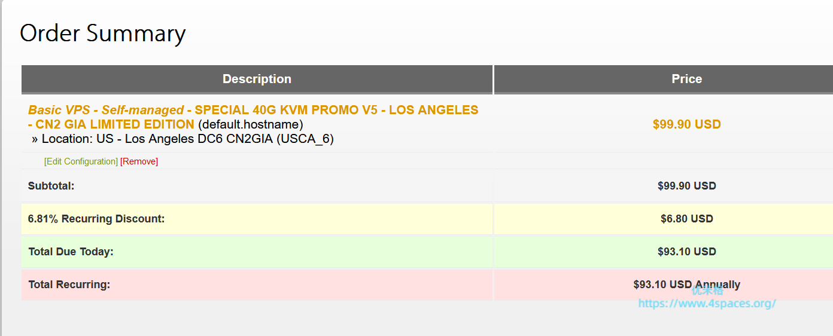The width and height of the screenshot is (833, 336).
Task: Click the Subtotal amount $99.90 USD
Action: [x=686, y=186]
